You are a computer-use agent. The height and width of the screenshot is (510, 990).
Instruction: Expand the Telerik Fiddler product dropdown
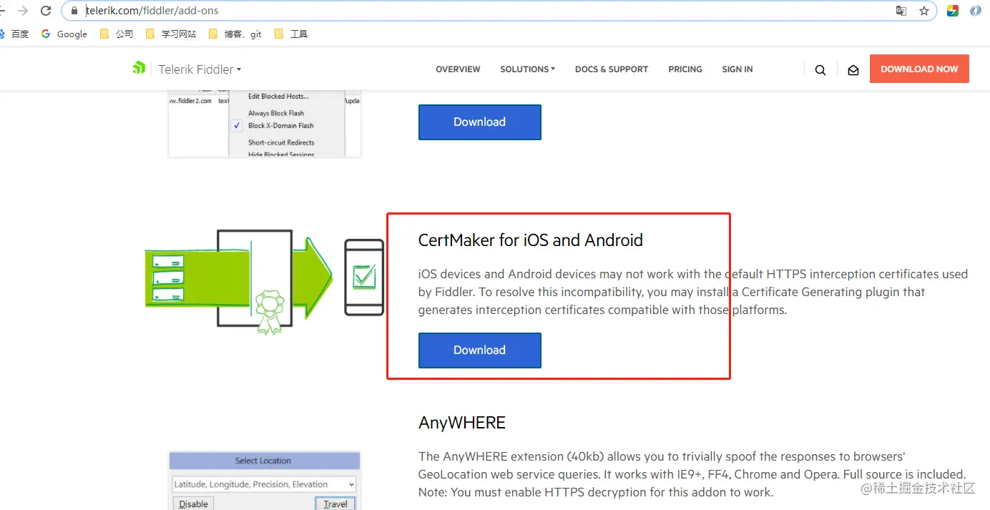tap(200, 69)
